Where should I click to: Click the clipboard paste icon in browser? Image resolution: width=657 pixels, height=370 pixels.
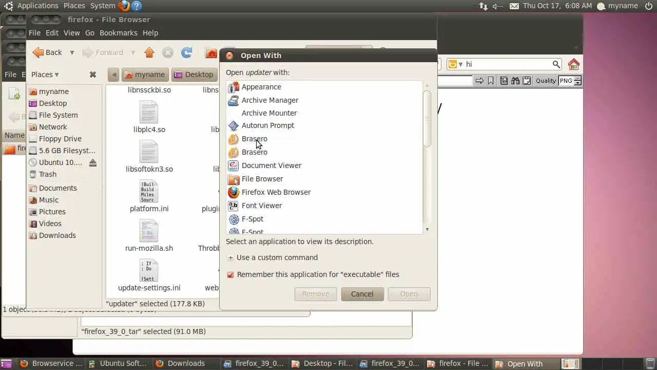(x=527, y=81)
